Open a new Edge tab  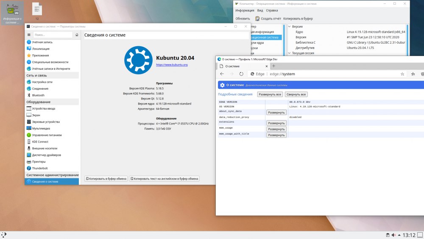coord(273,66)
